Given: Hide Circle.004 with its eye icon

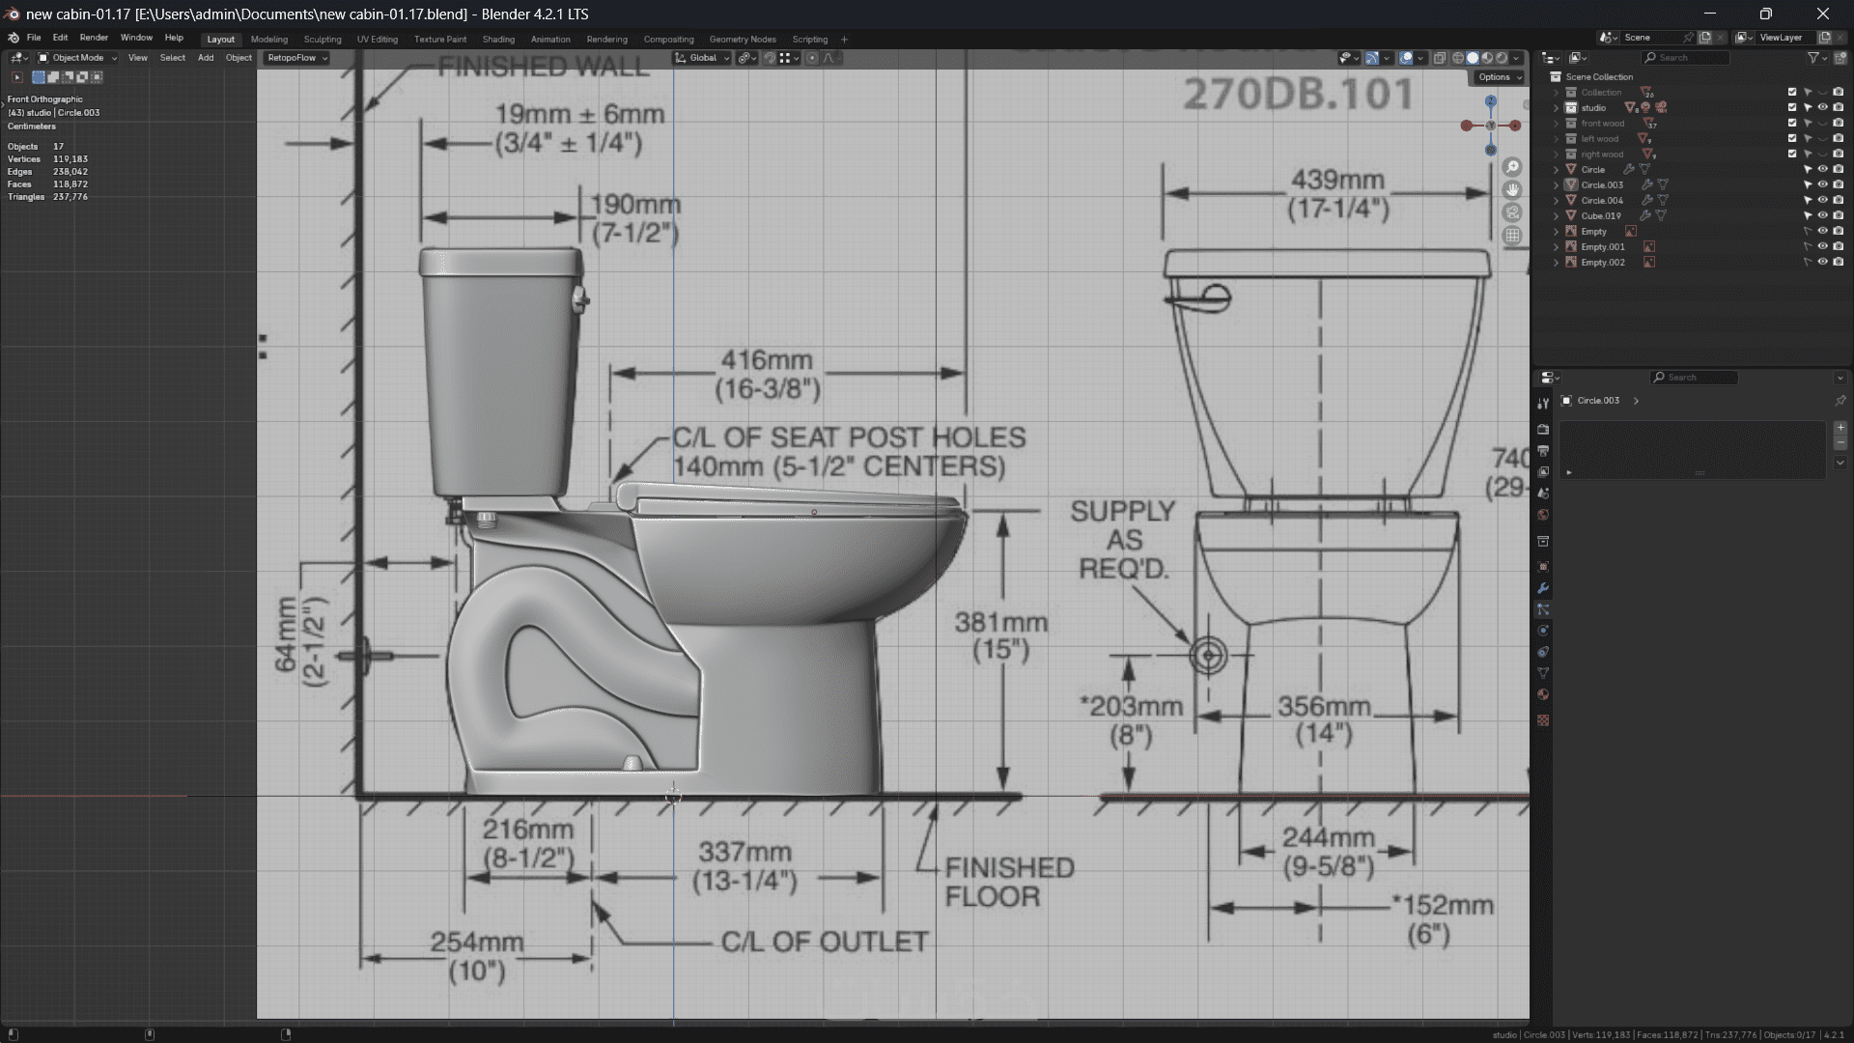Looking at the screenshot, I should point(1823,200).
